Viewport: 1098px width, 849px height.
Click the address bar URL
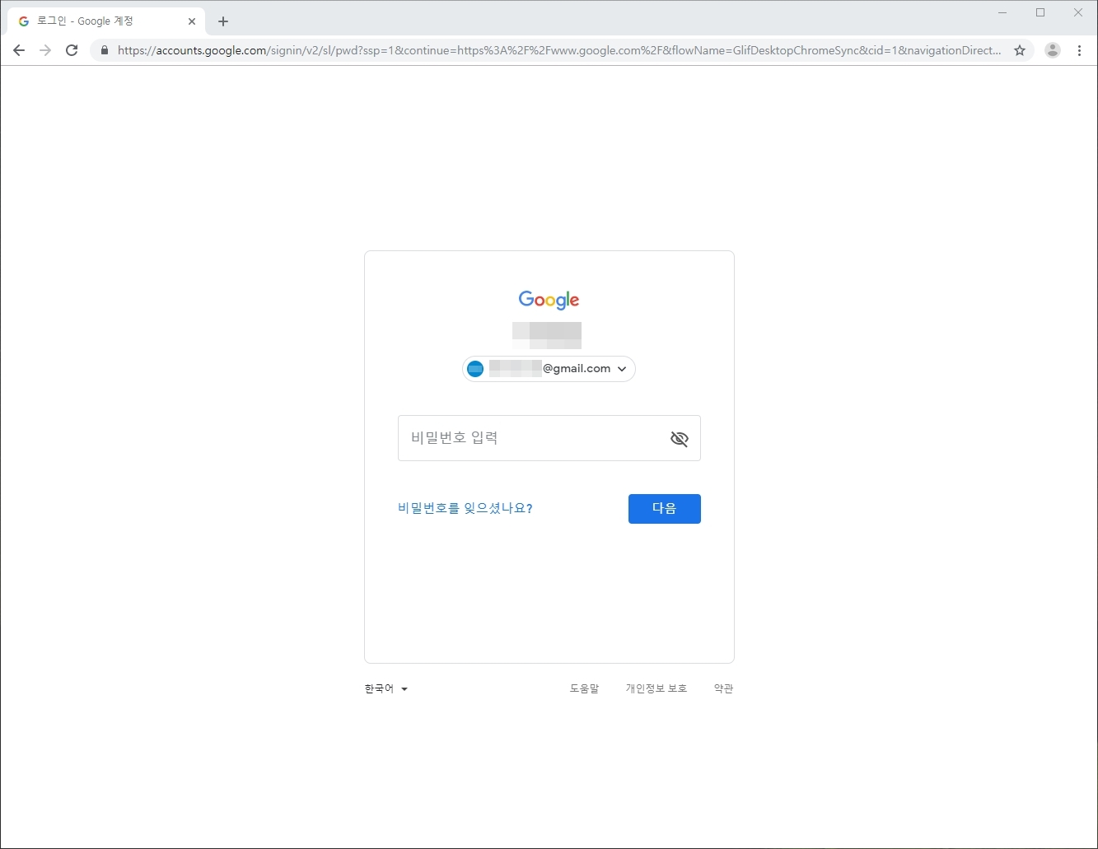(x=559, y=50)
